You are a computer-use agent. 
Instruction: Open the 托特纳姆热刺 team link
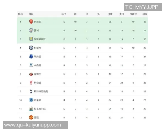click(x=41, y=91)
